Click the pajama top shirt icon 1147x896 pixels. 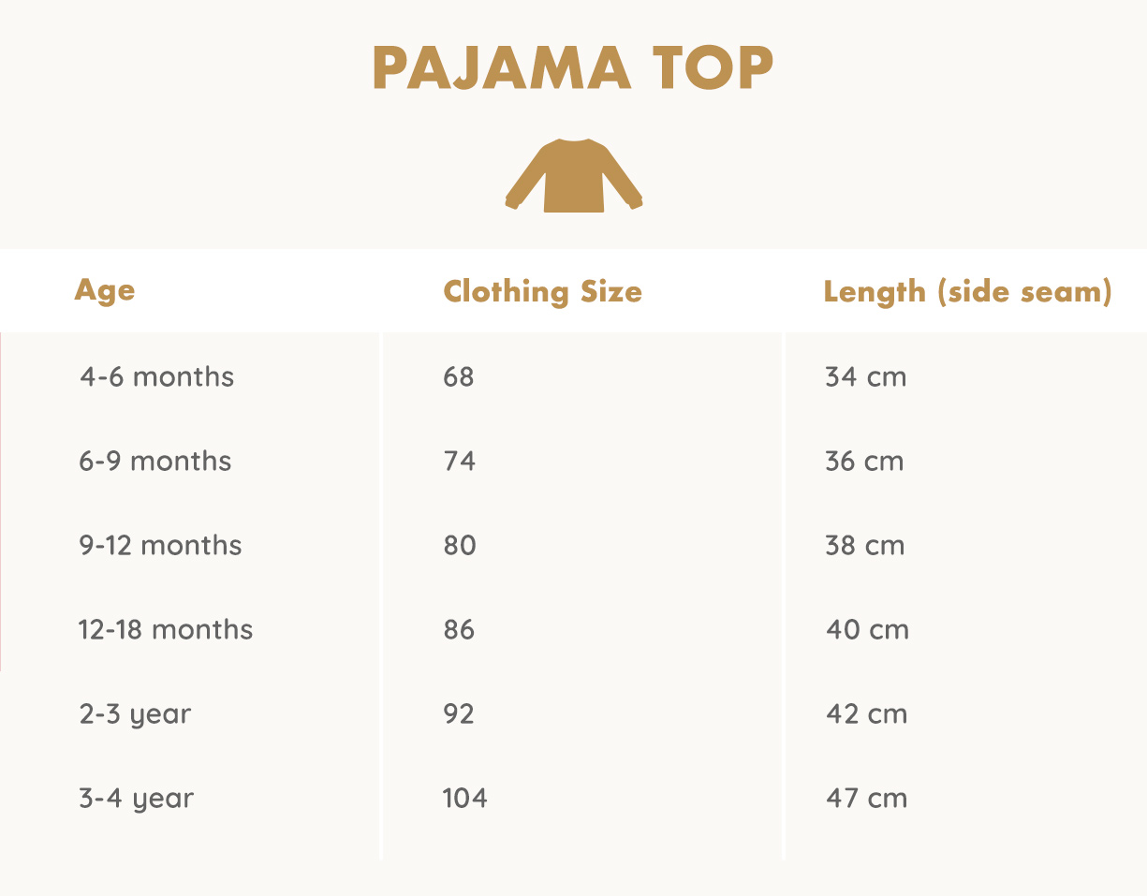coord(574,175)
